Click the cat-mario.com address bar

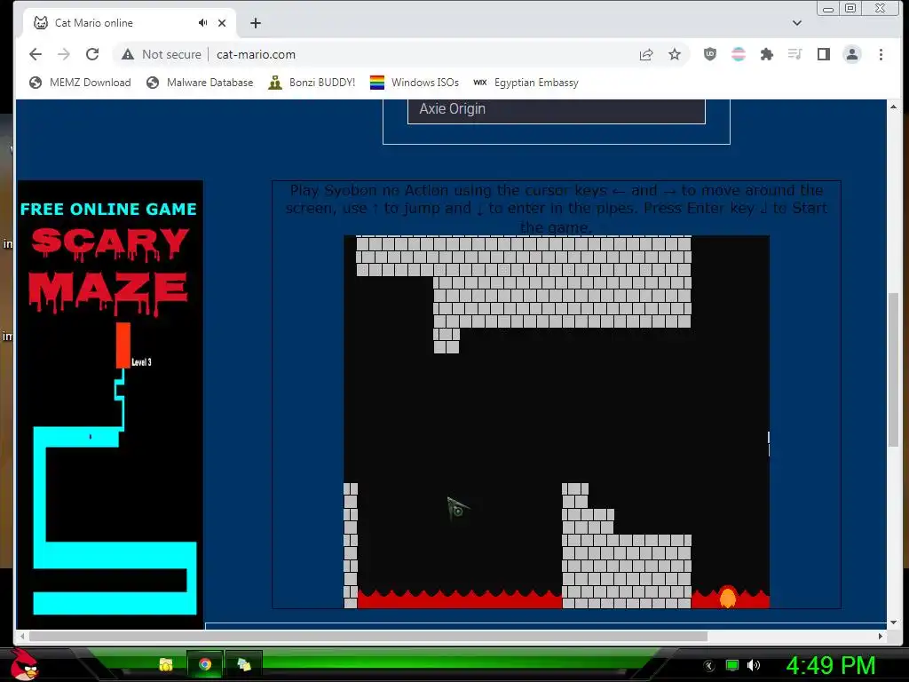(x=371, y=54)
